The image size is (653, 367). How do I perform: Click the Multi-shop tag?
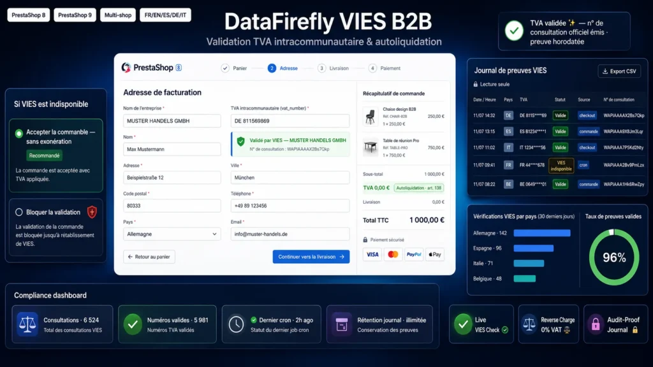pyautogui.click(x=118, y=15)
